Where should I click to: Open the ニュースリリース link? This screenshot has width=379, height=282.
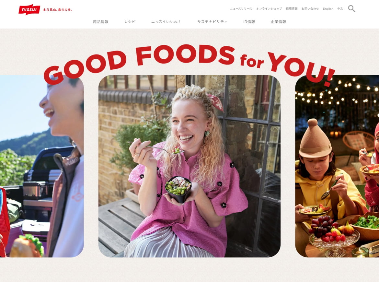(241, 9)
